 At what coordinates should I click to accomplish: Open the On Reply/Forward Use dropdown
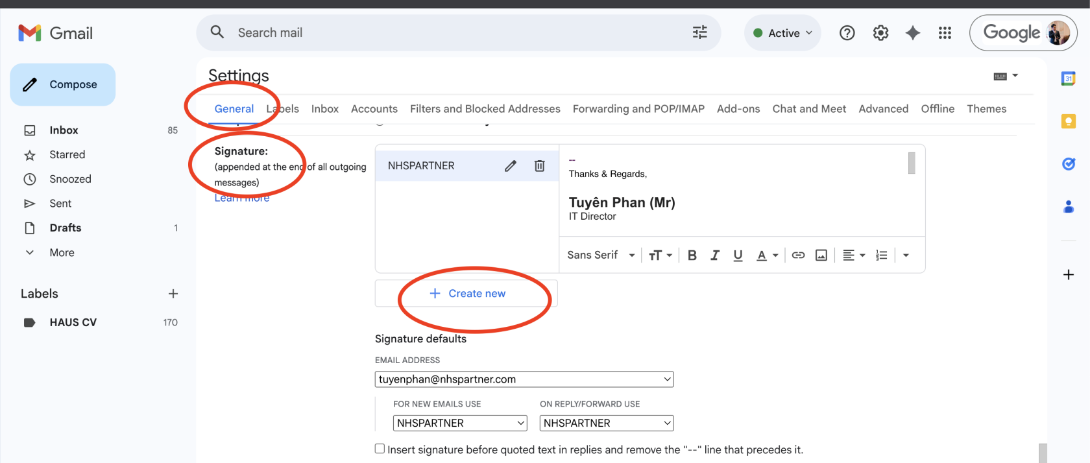607,423
